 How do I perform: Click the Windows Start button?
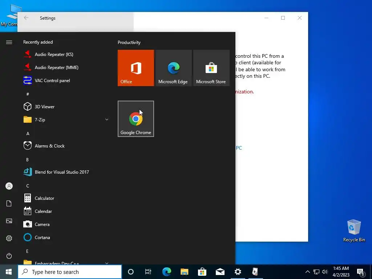click(x=9, y=272)
